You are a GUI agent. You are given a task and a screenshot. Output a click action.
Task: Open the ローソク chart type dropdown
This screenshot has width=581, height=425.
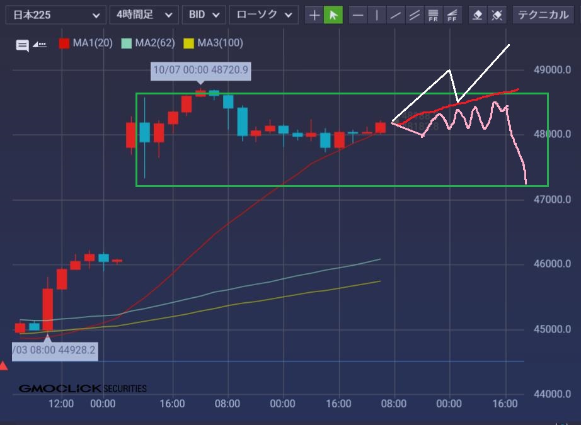(x=263, y=14)
